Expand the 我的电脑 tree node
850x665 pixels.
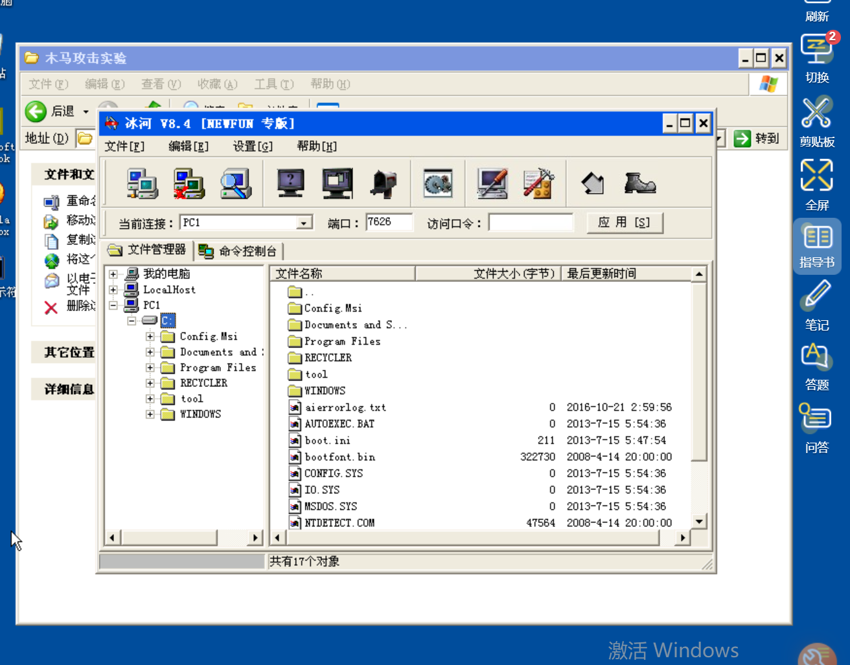pyautogui.click(x=113, y=274)
